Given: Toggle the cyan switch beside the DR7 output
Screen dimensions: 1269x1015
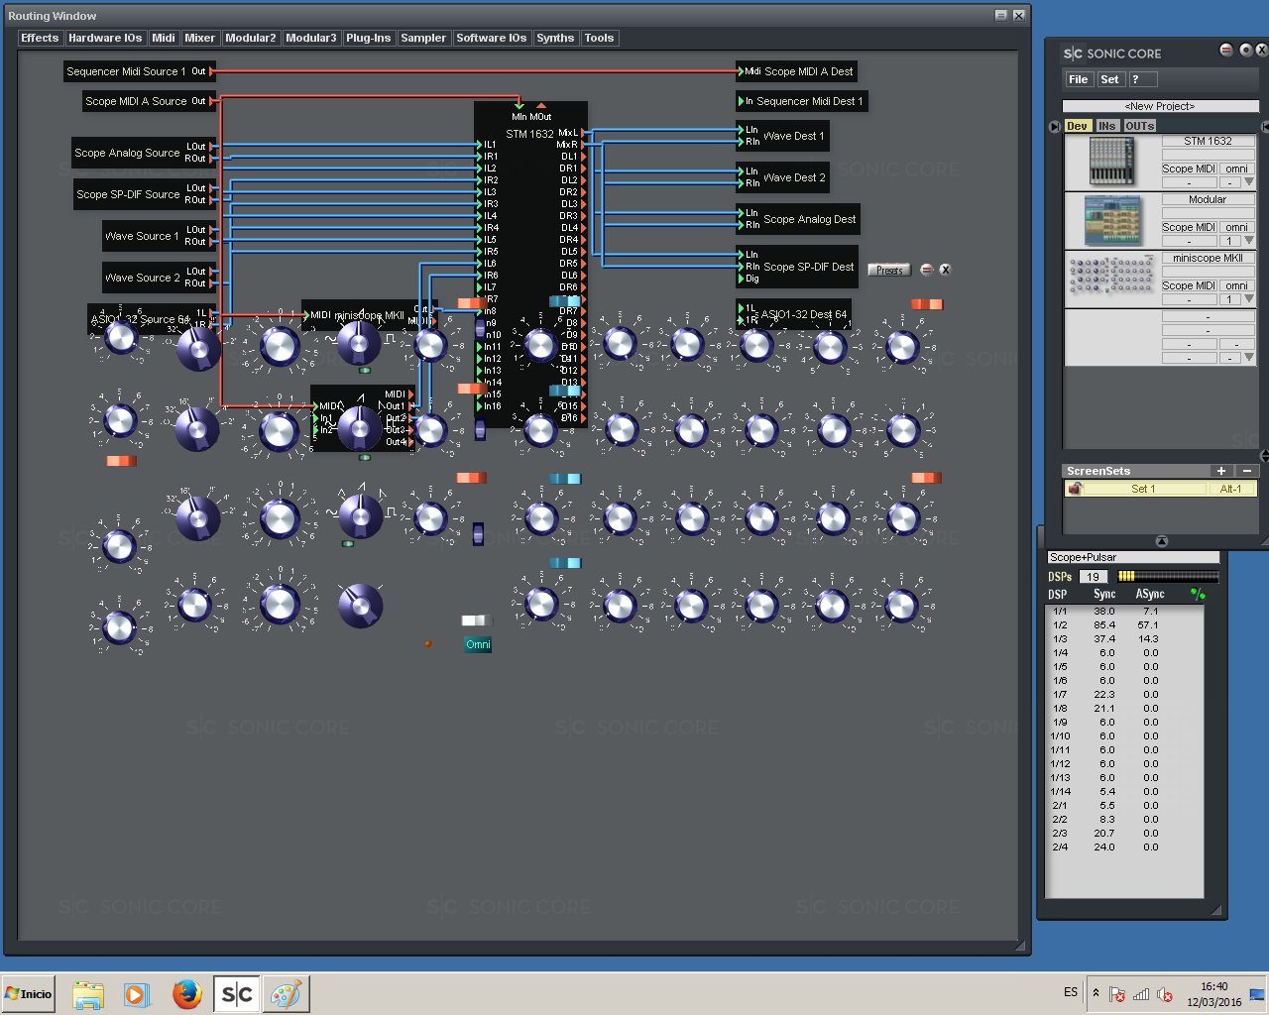Looking at the screenshot, I should point(565,301).
